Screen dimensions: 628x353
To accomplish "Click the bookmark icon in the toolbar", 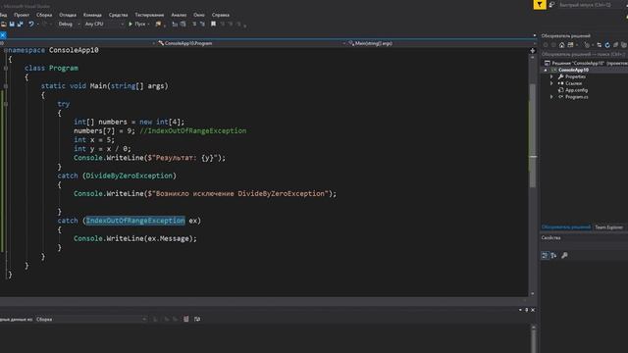I will 214,24.
